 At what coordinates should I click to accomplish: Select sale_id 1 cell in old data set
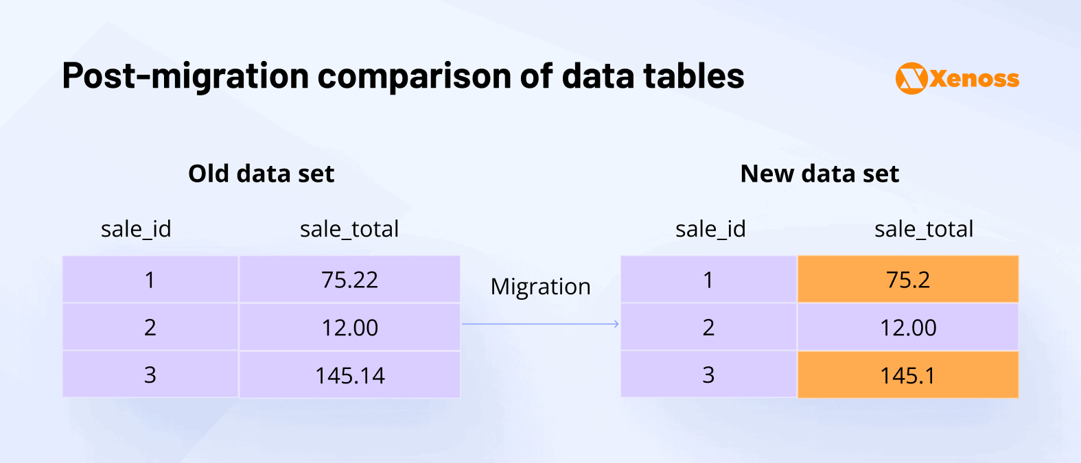pyautogui.click(x=150, y=280)
